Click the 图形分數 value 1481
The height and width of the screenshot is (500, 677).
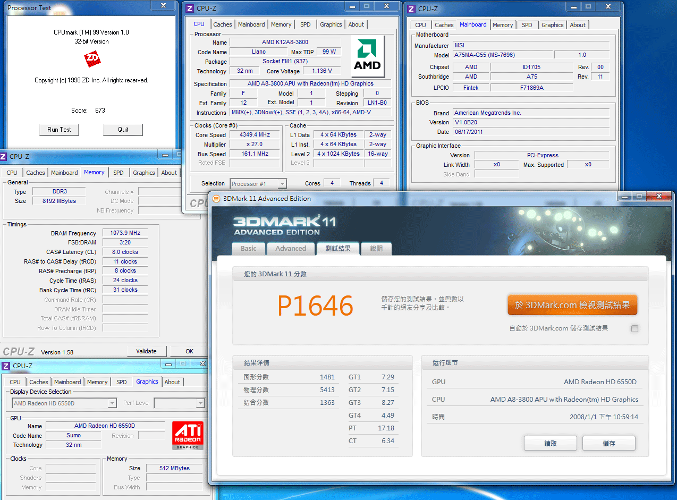[327, 377]
